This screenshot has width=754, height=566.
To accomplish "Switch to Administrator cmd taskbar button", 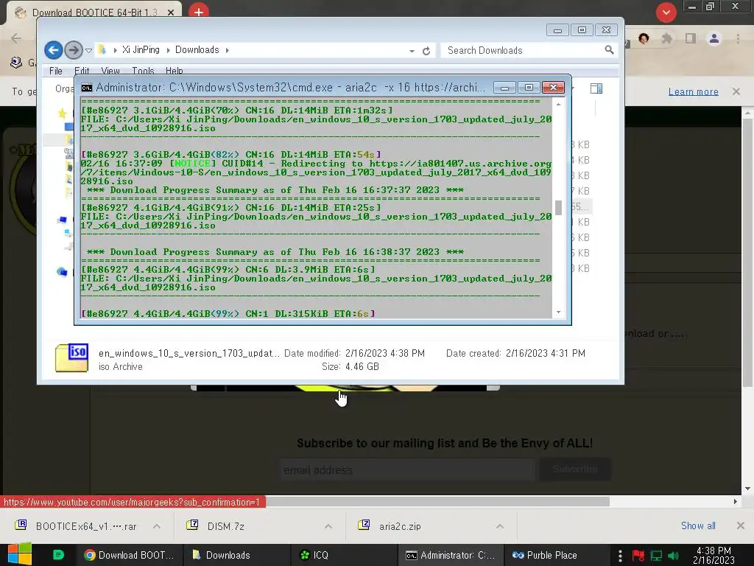I will pyautogui.click(x=451, y=555).
